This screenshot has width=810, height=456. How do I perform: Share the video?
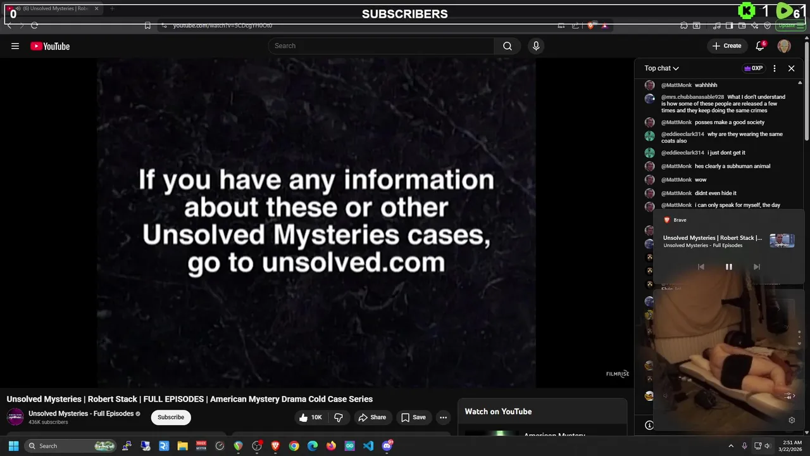371,417
